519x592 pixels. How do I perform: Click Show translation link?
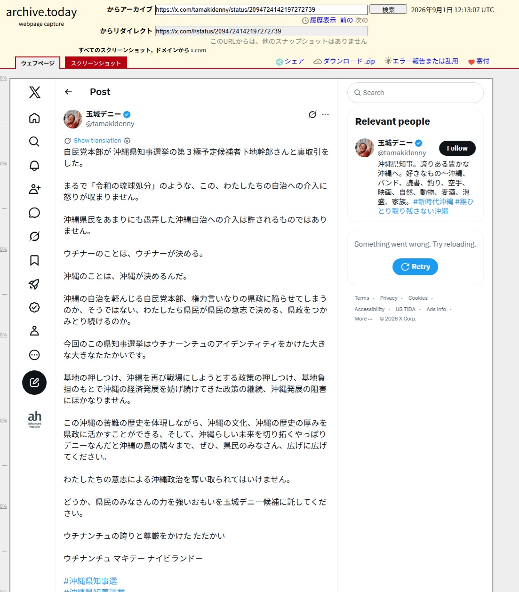(97, 141)
